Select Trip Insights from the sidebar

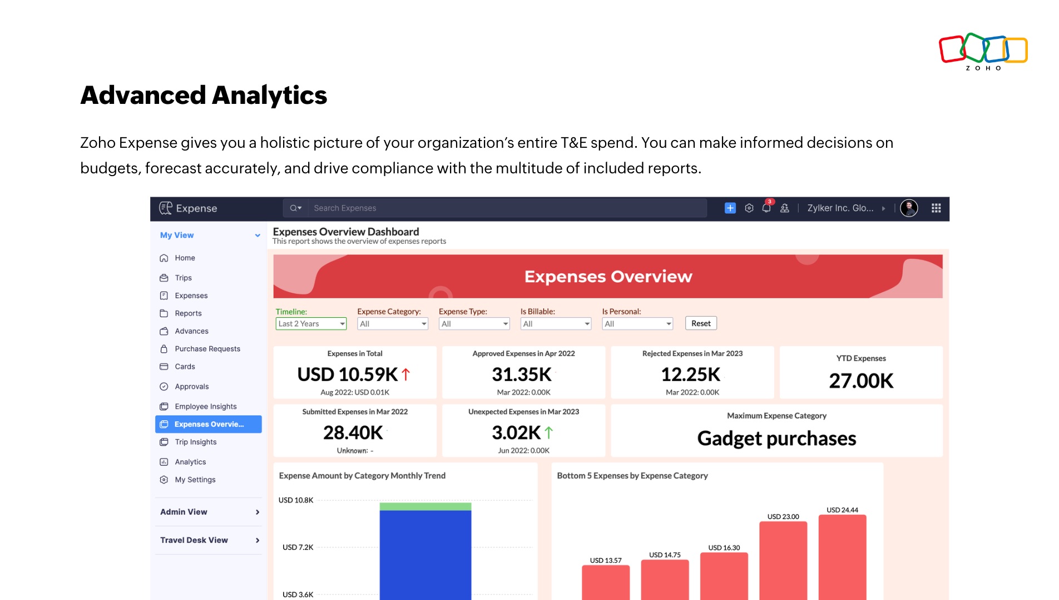click(x=195, y=442)
